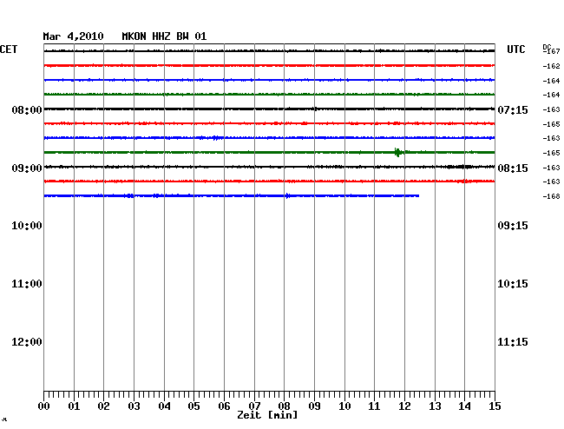Click the UTC time label "07:15"
564x429 pixels.
coord(513,110)
